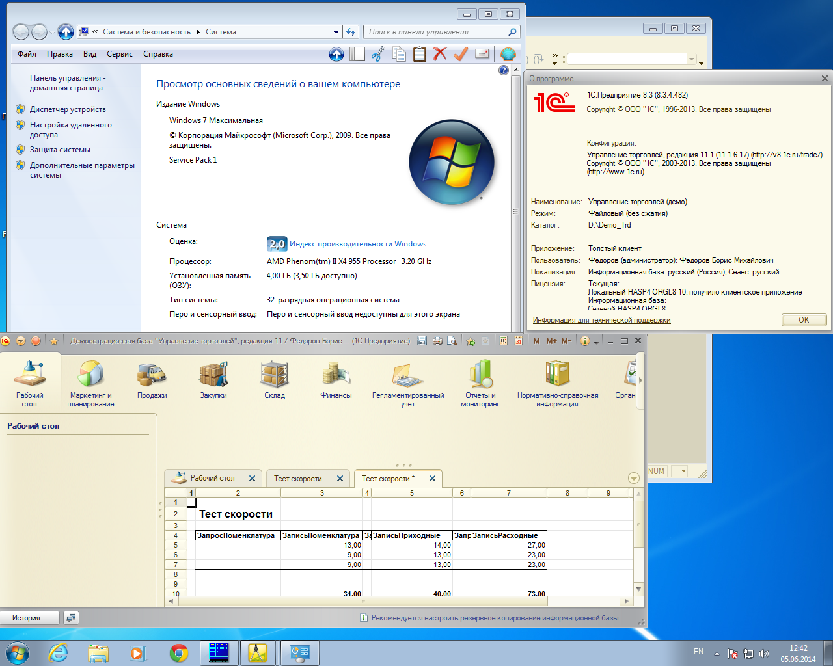
Task: Click the save diskette icon in 1C title bar
Action: pos(422,341)
